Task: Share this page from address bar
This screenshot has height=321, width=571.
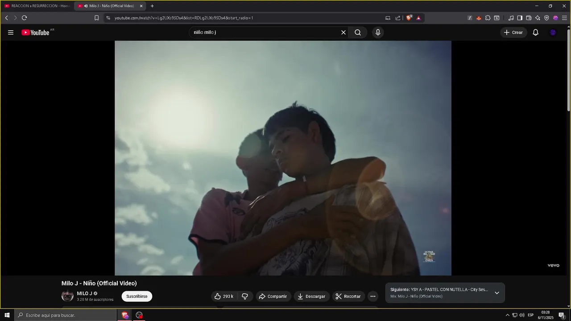Action: coord(398,18)
